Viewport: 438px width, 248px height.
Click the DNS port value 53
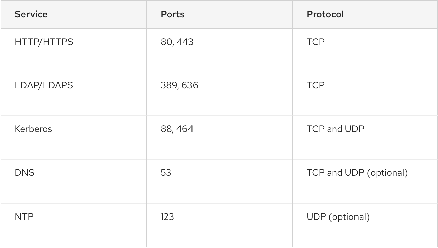(x=166, y=173)
